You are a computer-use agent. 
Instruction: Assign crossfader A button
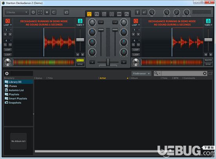(92, 62)
